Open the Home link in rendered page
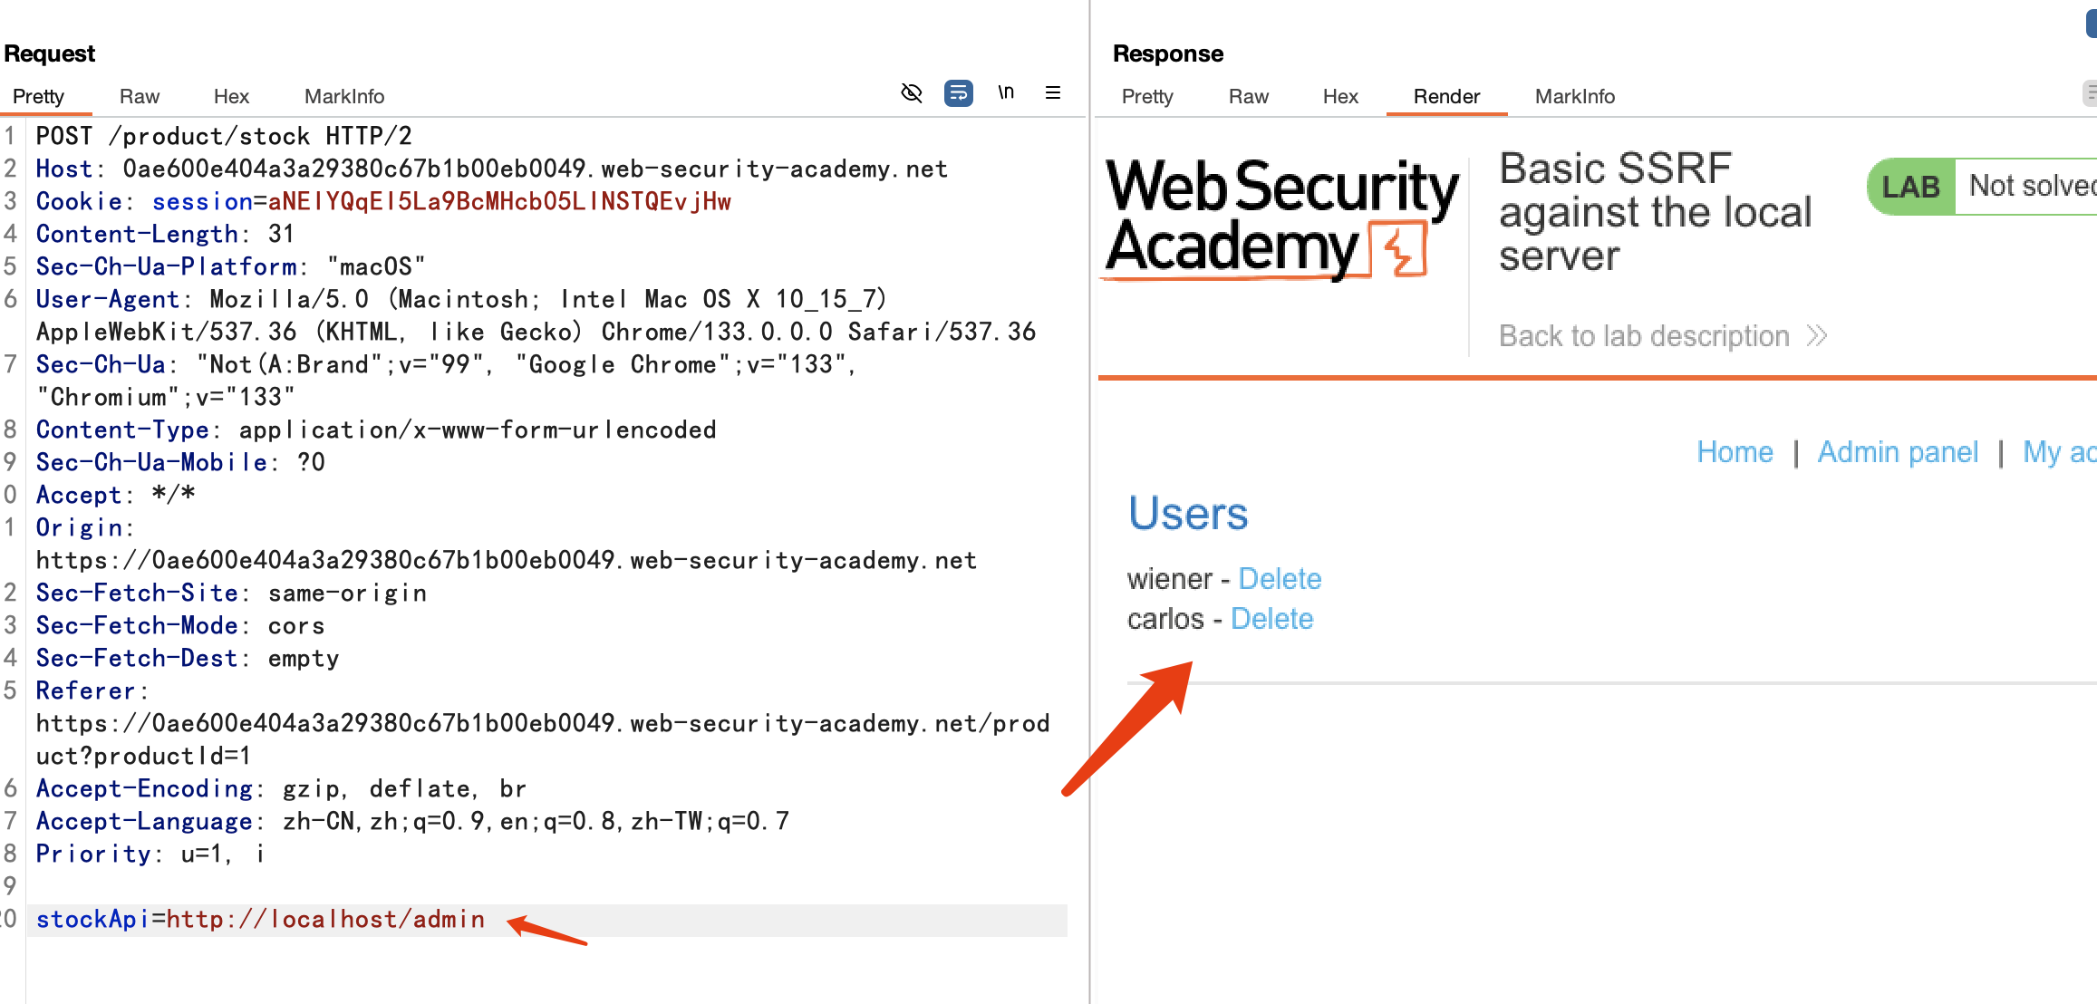2097x1004 pixels. (x=1735, y=452)
